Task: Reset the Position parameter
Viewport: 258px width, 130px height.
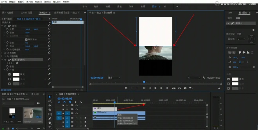Action: pos(49,29)
